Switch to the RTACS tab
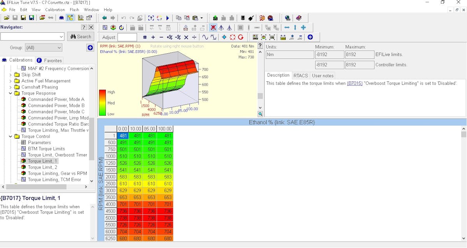 click(300, 76)
